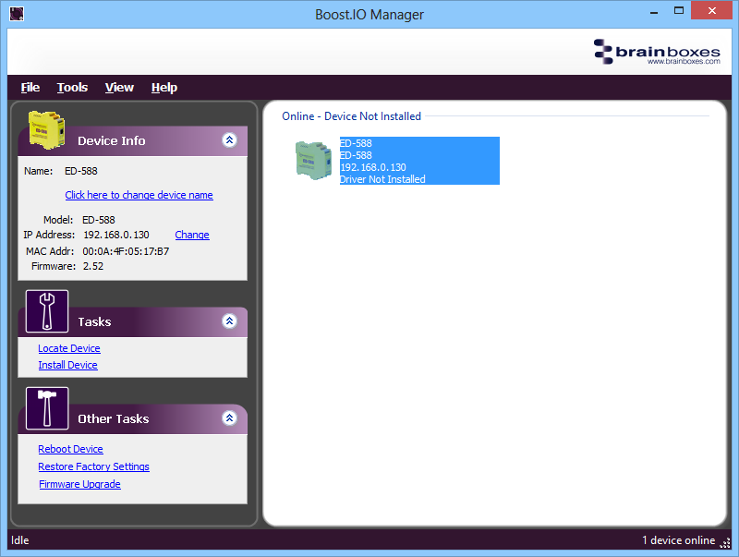Click the hammer icon on Other Tasks panel
This screenshot has width=739, height=557.
46,408
